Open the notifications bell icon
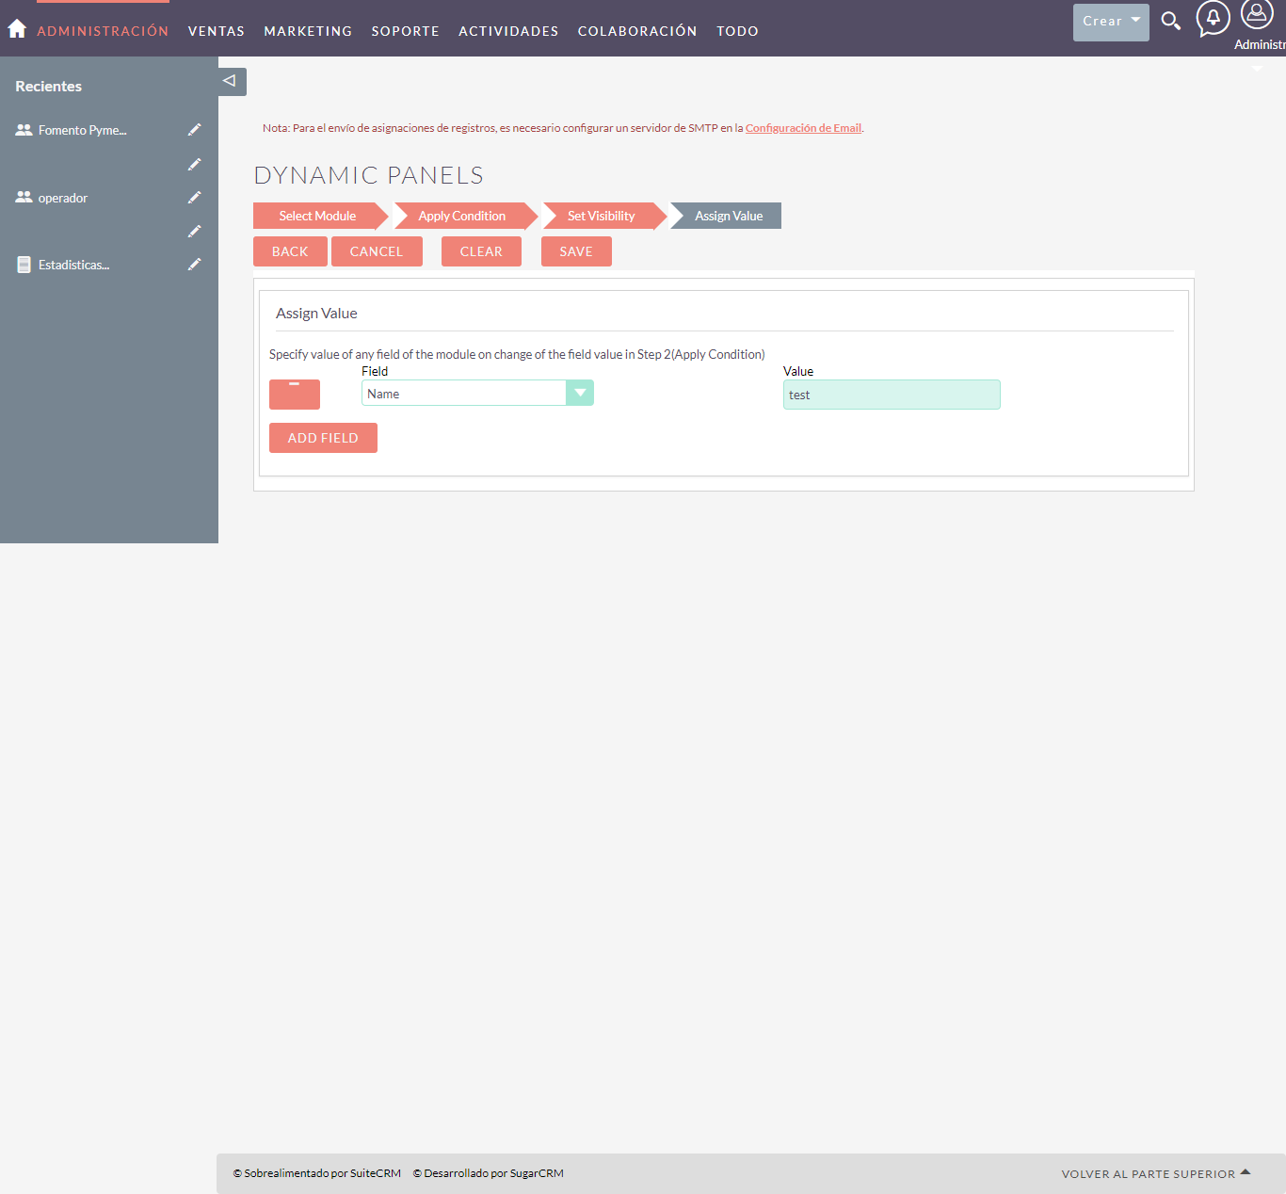This screenshot has width=1286, height=1194. click(x=1213, y=18)
